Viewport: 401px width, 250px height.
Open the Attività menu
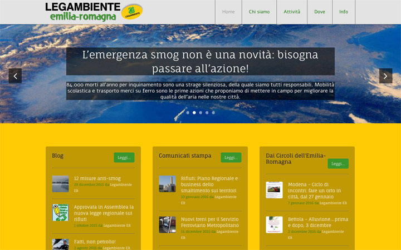point(292,12)
